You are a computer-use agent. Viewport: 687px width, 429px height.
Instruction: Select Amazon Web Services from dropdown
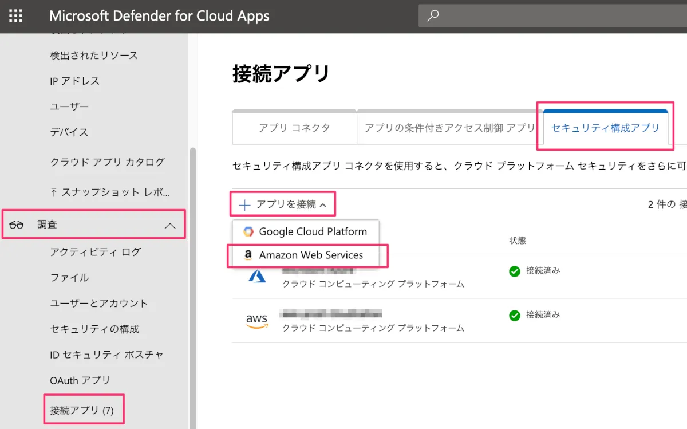pyautogui.click(x=311, y=255)
